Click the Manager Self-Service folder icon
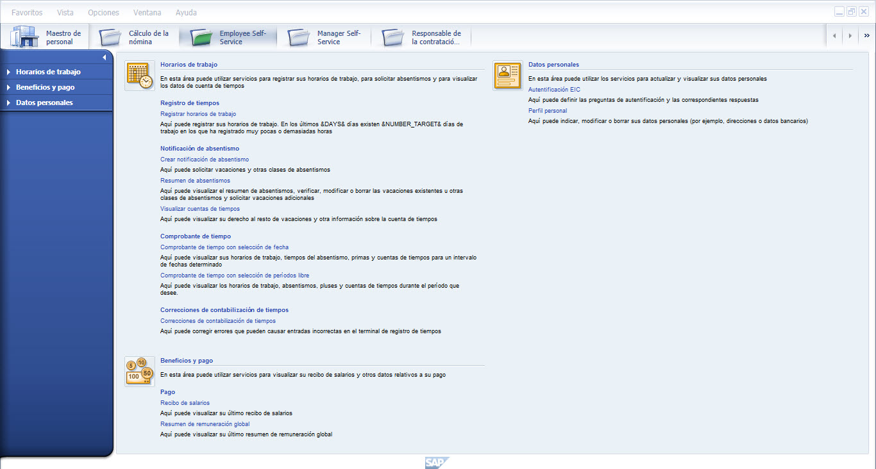This screenshot has width=876, height=469. 298,37
